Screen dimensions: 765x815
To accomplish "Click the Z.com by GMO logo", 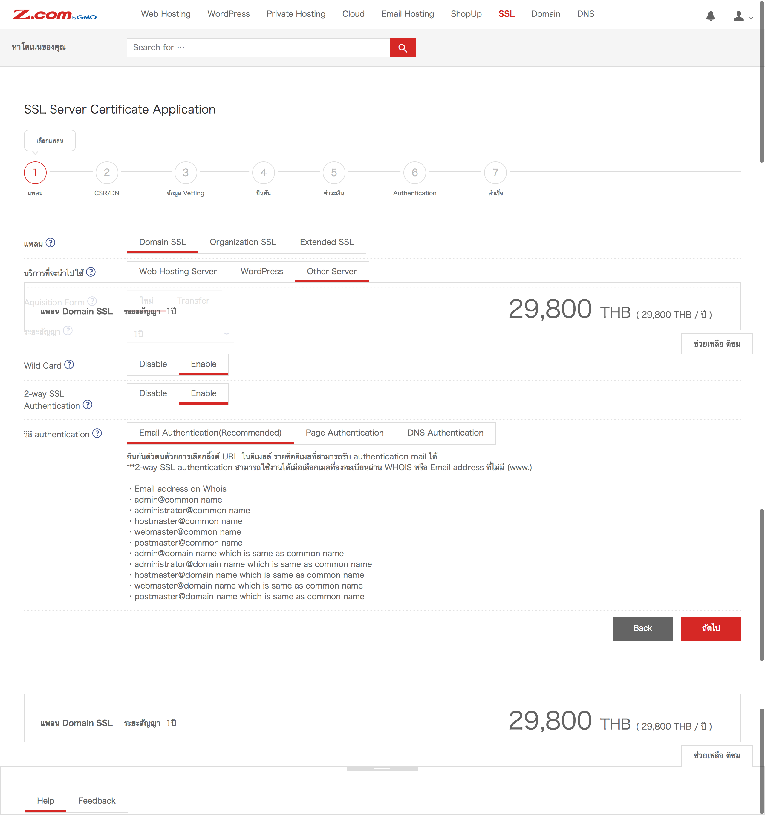I will point(54,15).
